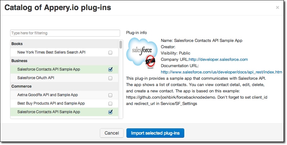The width and height of the screenshot is (287, 145).
Task: Check Aetna GoodRx API and Sample App
Action: [110, 95]
